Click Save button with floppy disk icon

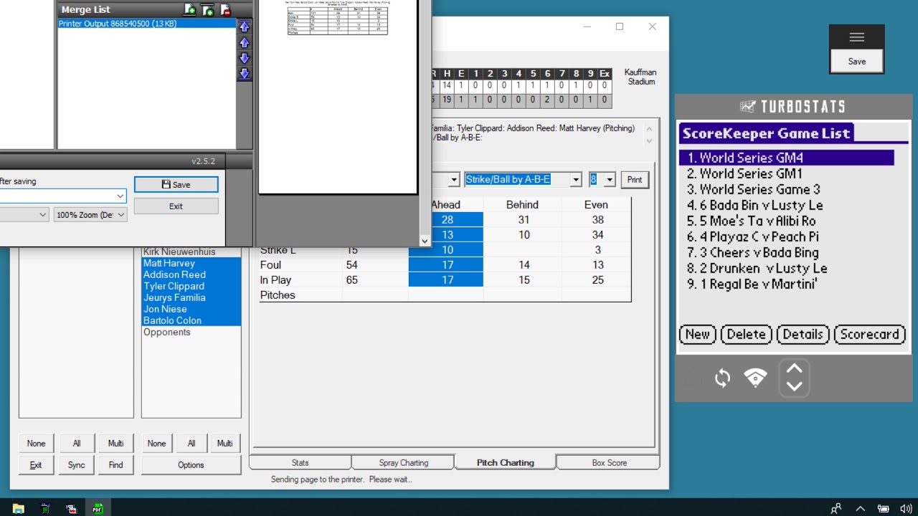tap(176, 184)
